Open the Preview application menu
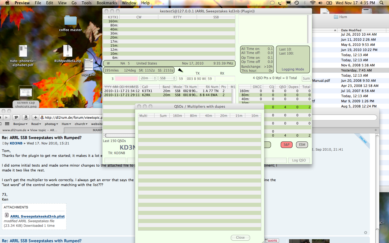The height and width of the screenshot is (243, 389). tap(22, 3)
